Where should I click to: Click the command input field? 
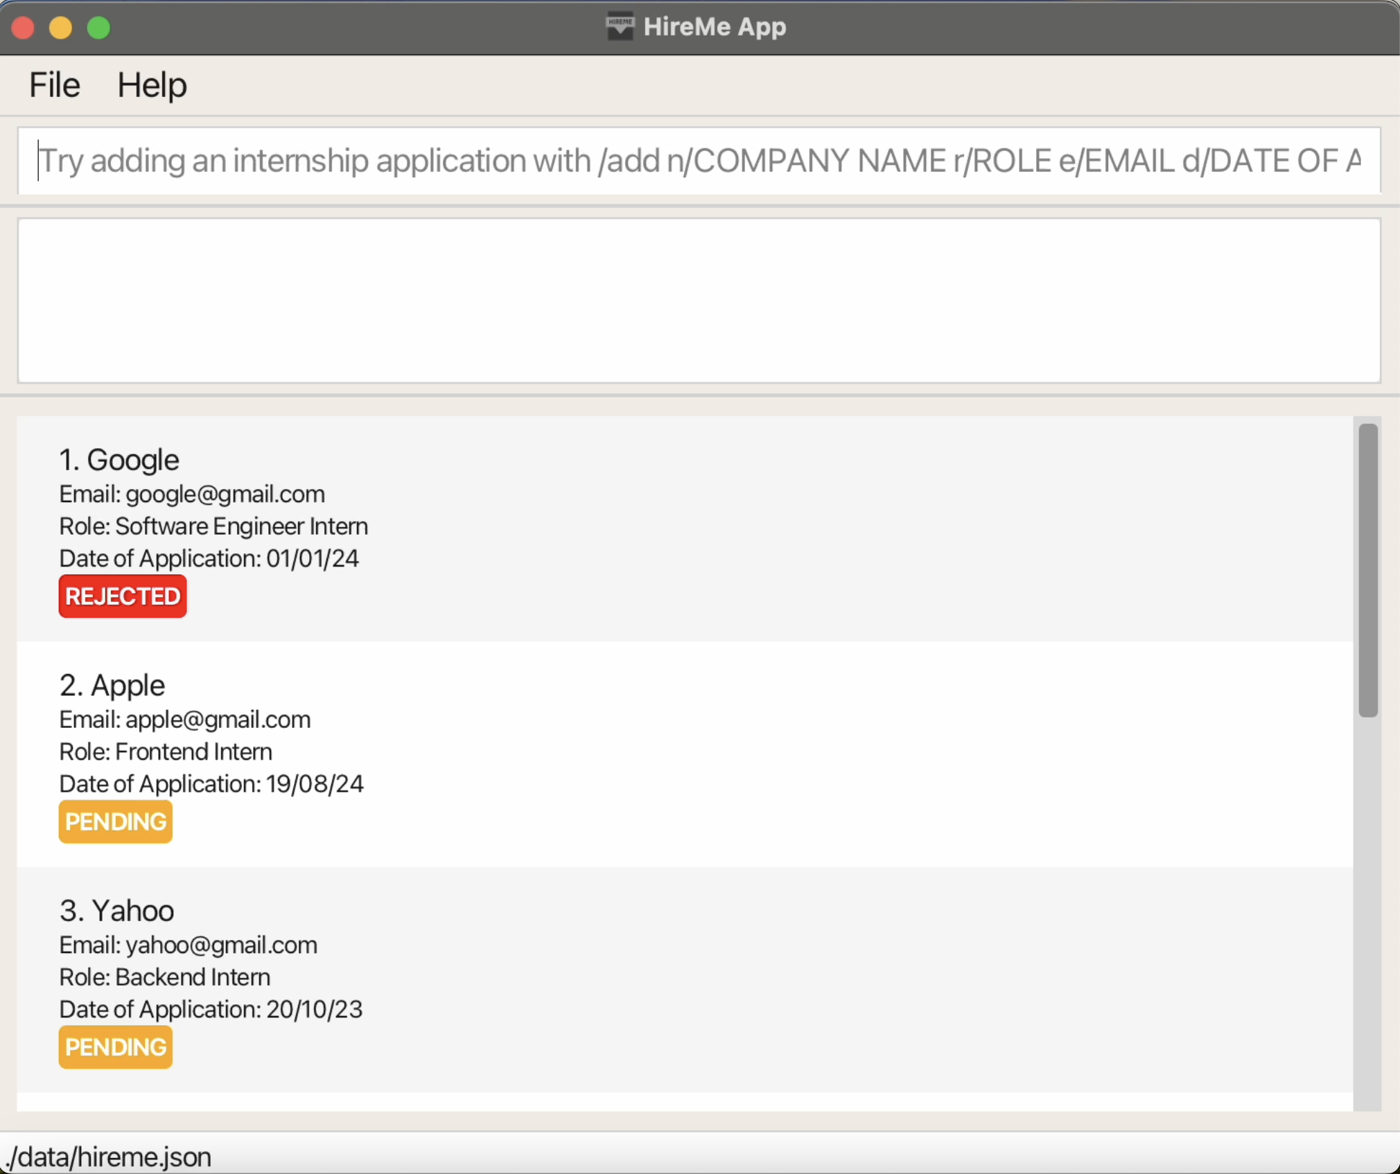coord(699,161)
